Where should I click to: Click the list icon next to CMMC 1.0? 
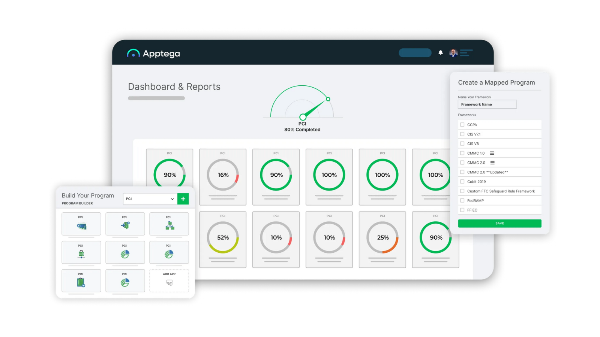coord(492,153)
